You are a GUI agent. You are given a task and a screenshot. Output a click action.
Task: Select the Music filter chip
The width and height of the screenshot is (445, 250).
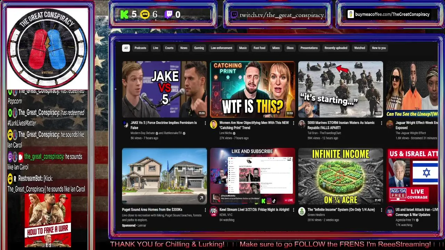(243, 48)
